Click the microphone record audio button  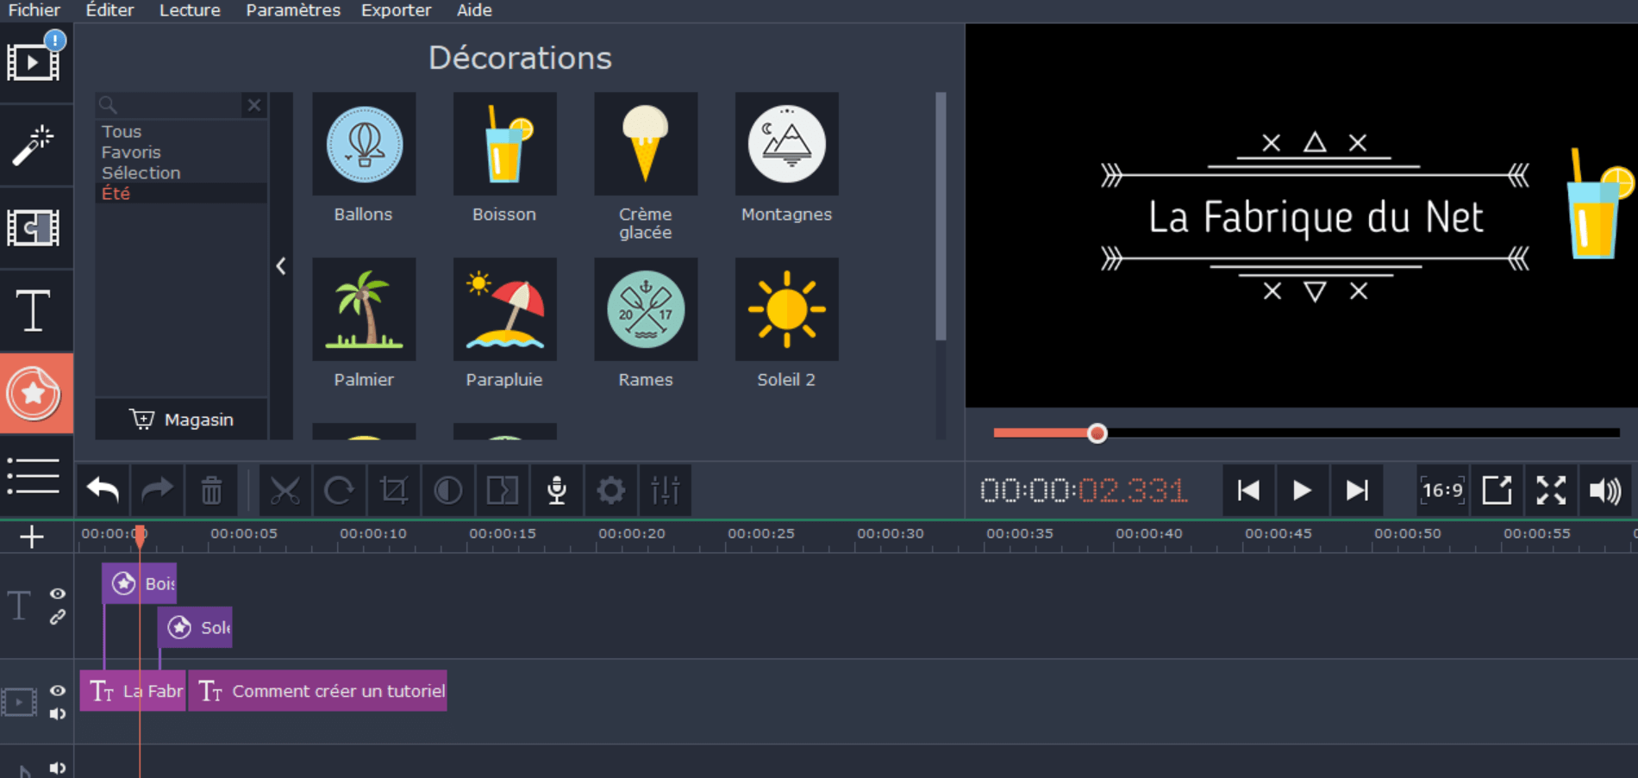557,491
